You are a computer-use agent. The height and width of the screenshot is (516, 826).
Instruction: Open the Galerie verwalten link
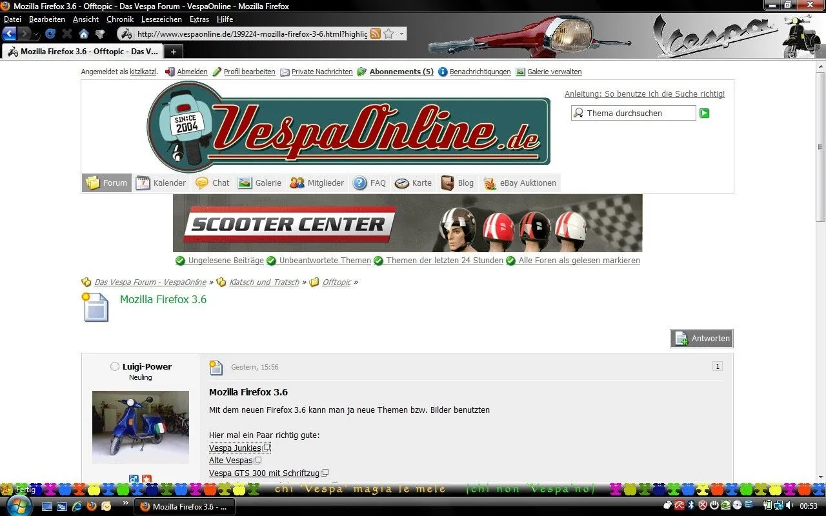(554, 72)
